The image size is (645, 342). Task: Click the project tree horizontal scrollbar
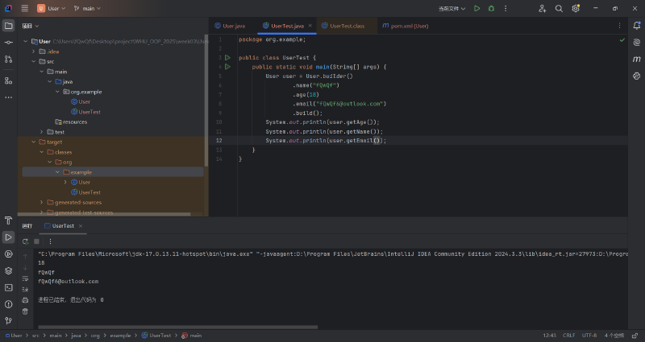point(104,214)
